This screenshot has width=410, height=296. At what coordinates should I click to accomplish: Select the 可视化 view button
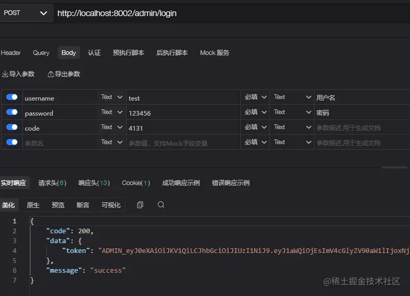(x=111, y=205)
